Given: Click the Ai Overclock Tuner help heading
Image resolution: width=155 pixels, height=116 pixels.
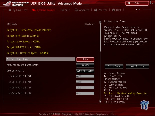Looking at the screenshot, I should [x=115, y=21].
